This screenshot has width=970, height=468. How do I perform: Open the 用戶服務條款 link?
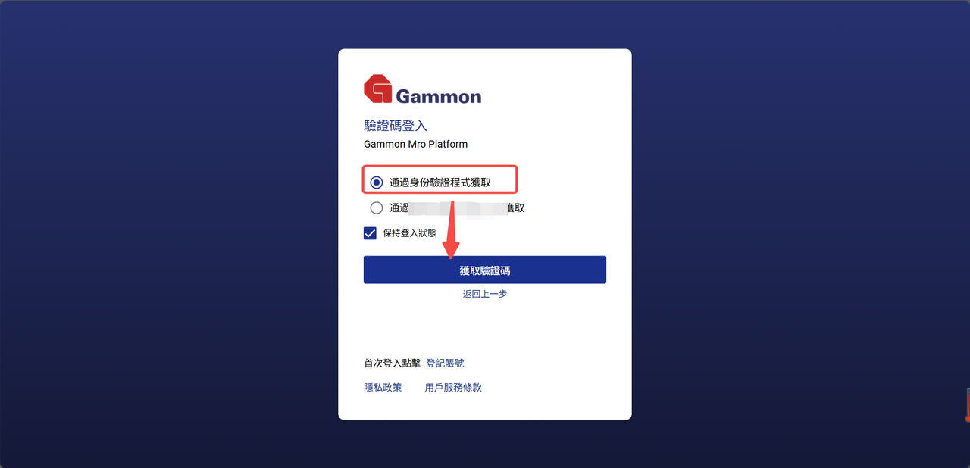(453, 388)
